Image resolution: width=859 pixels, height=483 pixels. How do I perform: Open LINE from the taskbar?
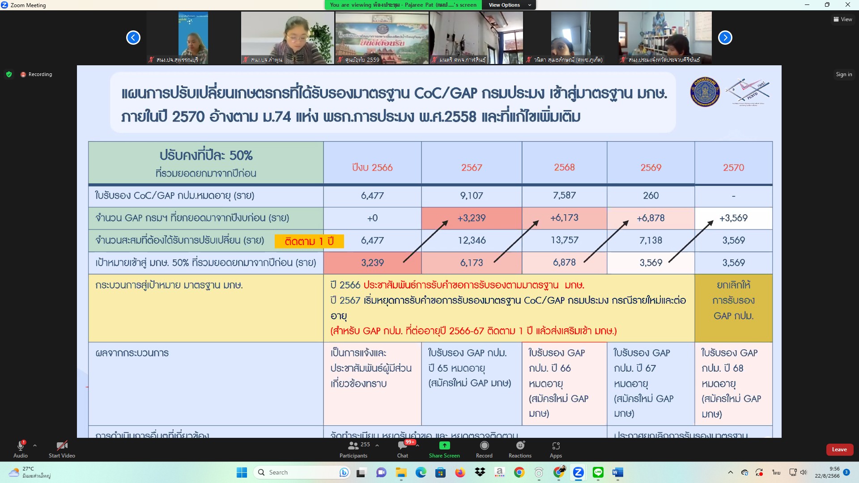pyautogui.click(x=598, y=472)
